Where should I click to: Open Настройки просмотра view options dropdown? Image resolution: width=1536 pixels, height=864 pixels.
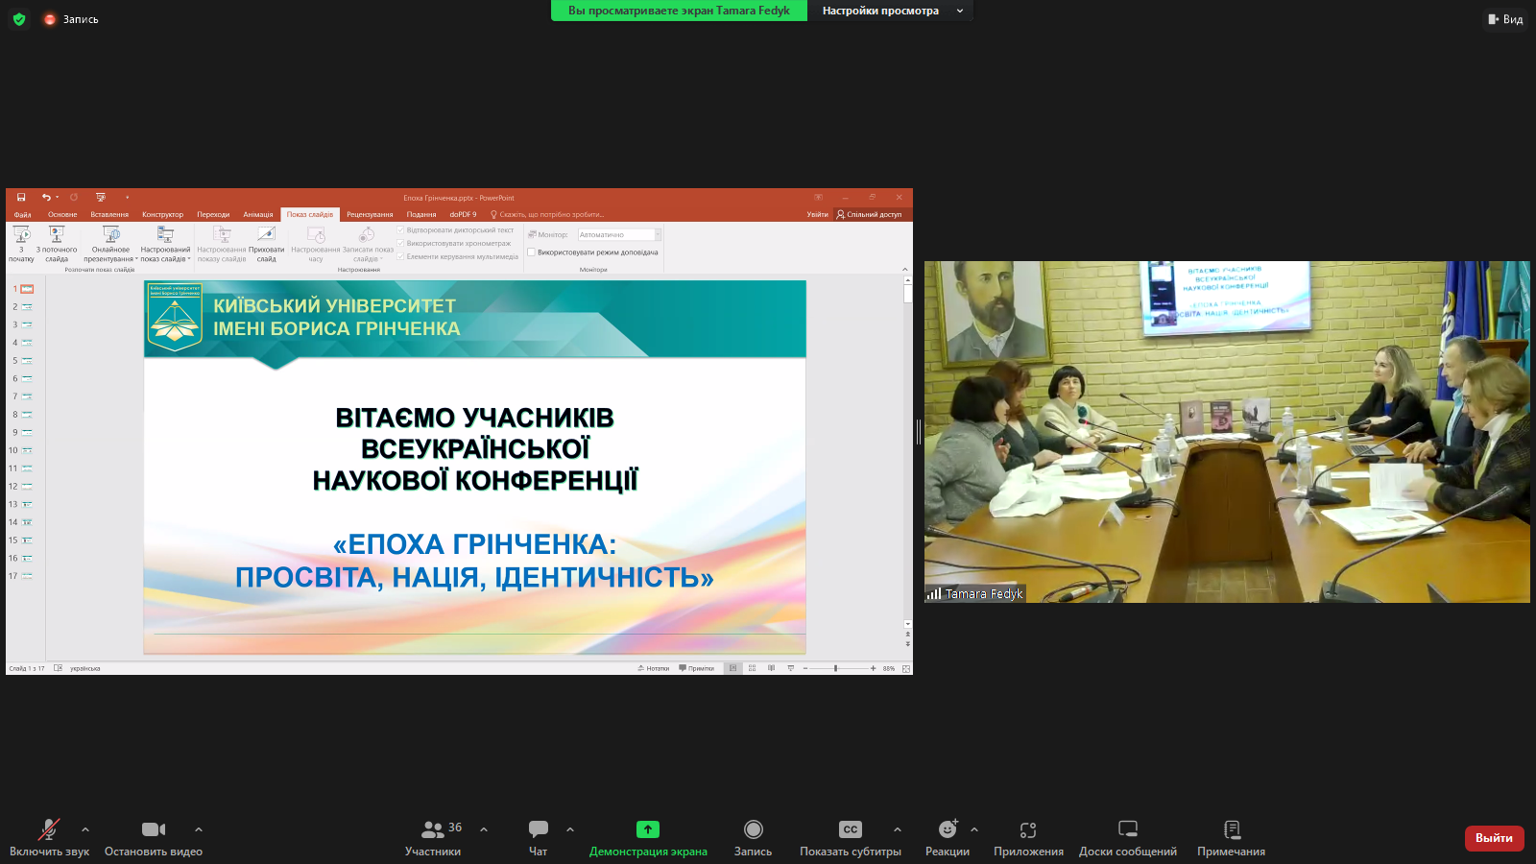point(891,11)
